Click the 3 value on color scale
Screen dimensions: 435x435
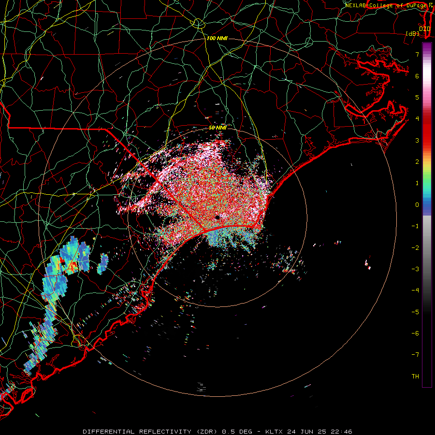(x=417, y=140)
